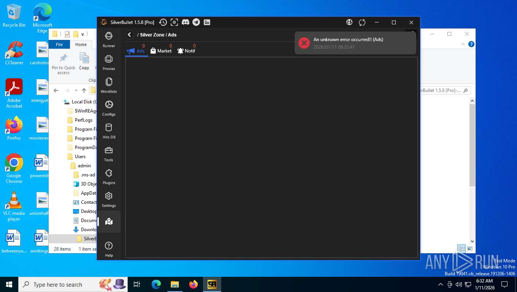Switch Explorer to large icons view

tap(470, 249)
